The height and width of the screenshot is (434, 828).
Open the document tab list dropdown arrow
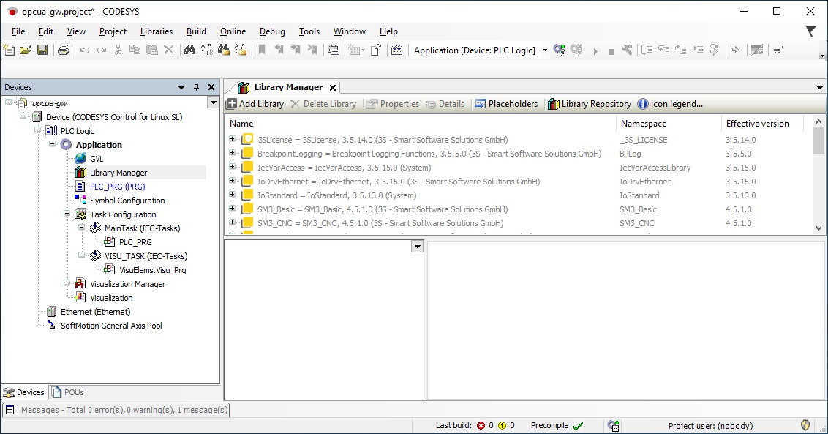[x=819, y=88]
